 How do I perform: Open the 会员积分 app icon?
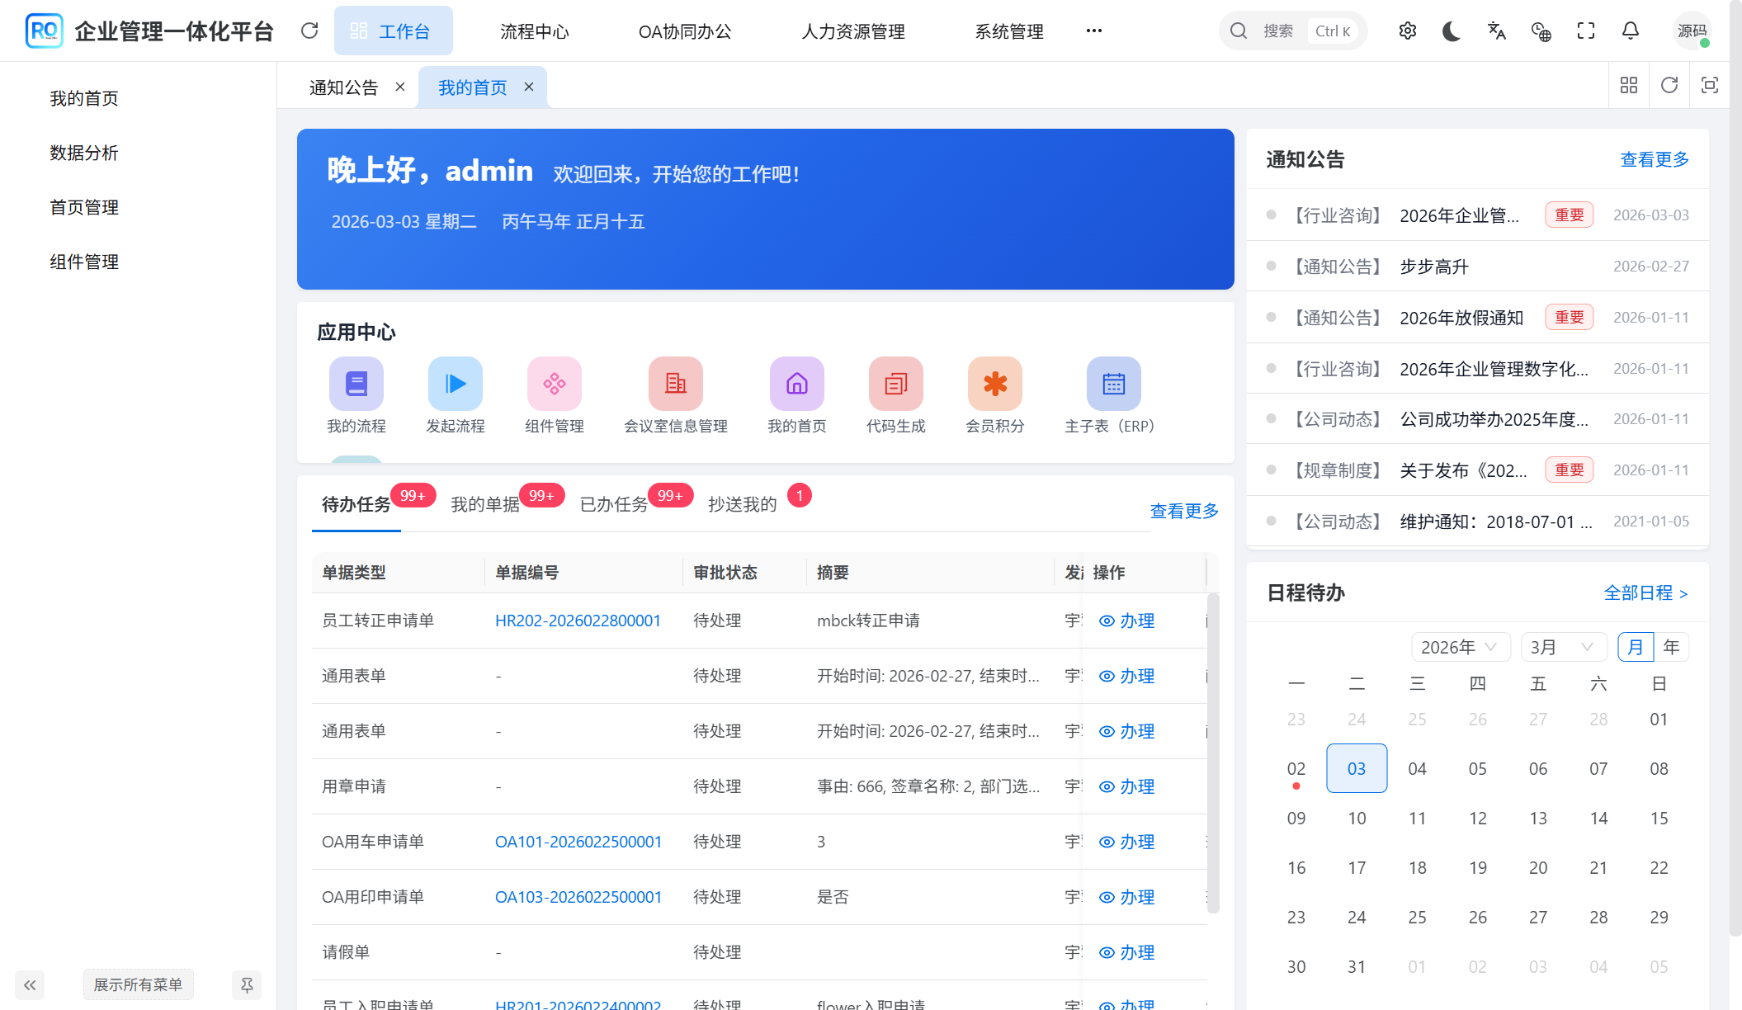click(995, 384)
